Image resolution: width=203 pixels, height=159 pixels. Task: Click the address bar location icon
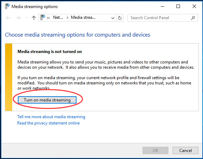(x=43, y=17)
